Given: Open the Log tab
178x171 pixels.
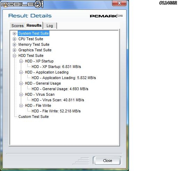Looking at the screenshot, I should pos(50,26).
